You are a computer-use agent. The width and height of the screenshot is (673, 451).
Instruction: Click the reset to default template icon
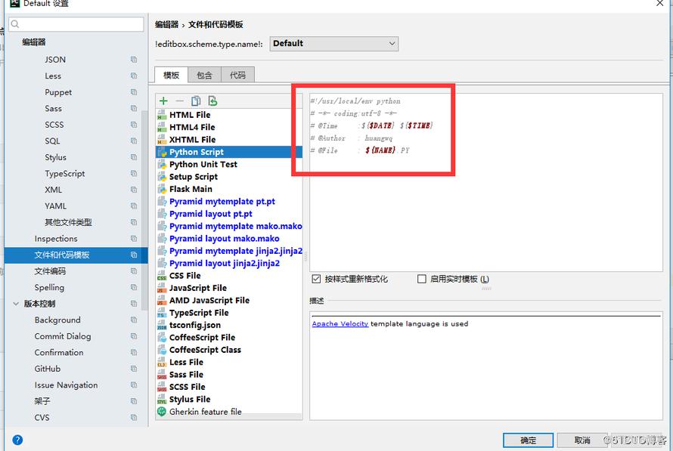(x=212, y=100)
